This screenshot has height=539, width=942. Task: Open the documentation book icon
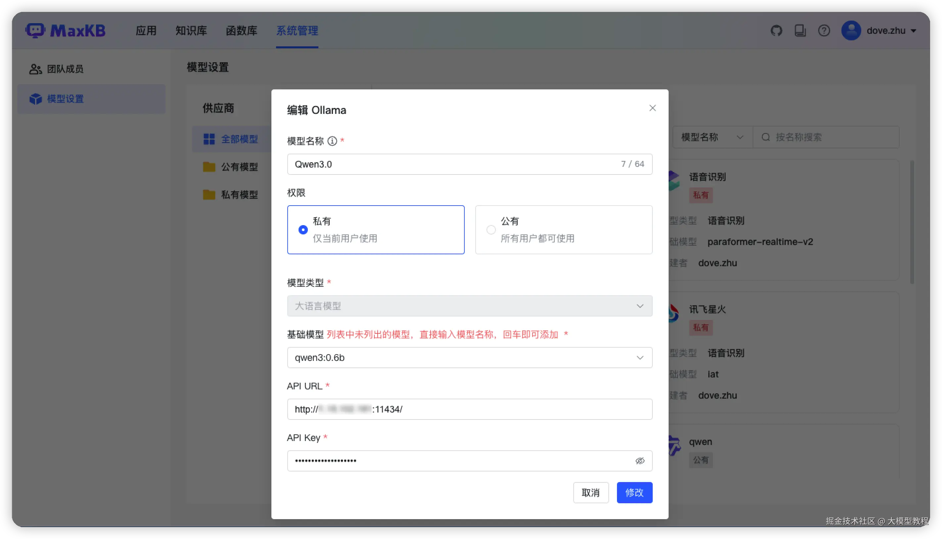coord(800,30)
